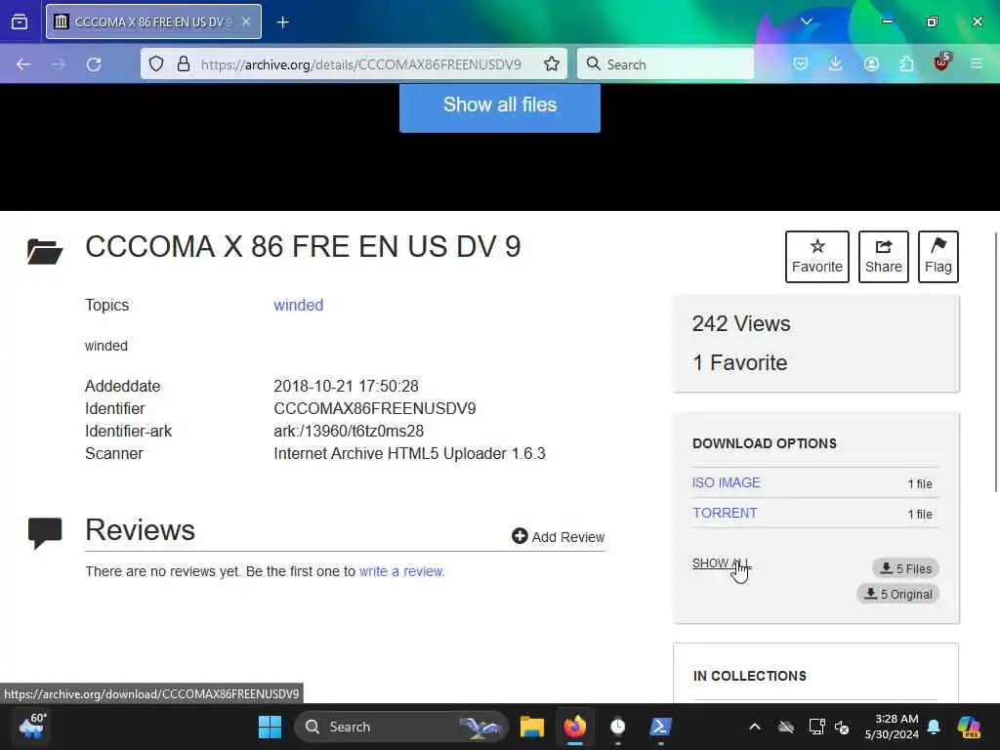
Task: Download the 5 Files button
Action: (x=905, y=568)
